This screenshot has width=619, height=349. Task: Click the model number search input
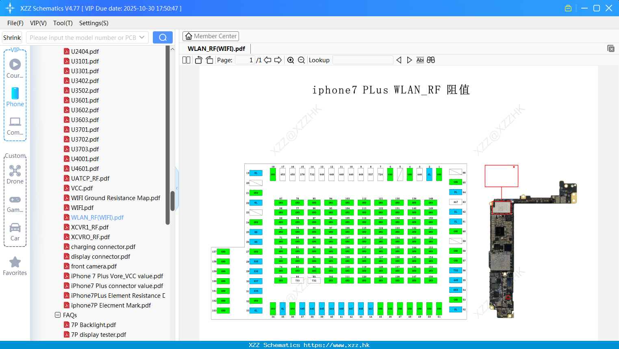83,37
